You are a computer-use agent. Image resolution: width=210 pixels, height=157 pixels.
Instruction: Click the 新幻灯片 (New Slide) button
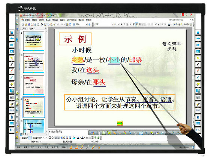pos(187,24)
